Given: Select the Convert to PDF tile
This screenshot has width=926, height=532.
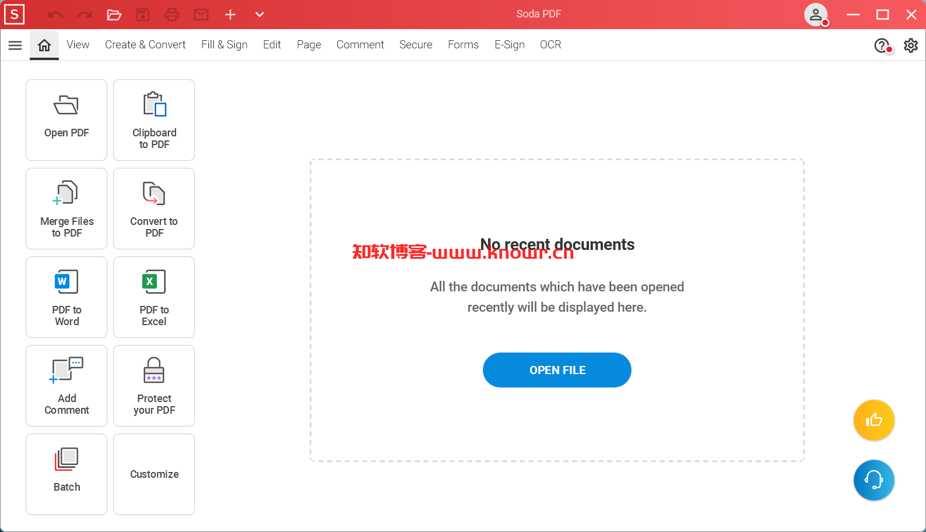Looking at the screenshot, I should tap(154, 209).
